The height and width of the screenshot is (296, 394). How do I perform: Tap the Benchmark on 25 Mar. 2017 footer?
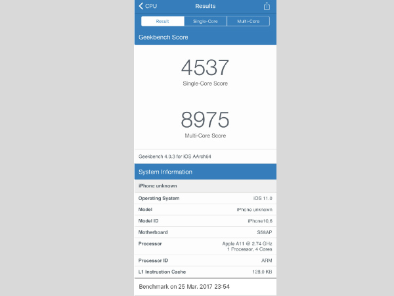[x=184, y=287]
